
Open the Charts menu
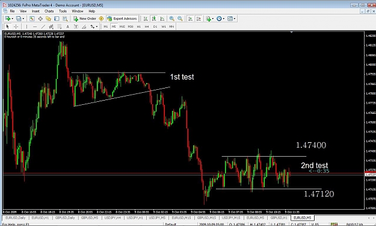tap(49, 11)
